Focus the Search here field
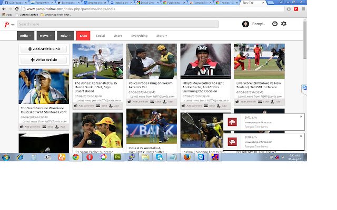This screenshot has width=337, height=210. [x=118, y=24]
